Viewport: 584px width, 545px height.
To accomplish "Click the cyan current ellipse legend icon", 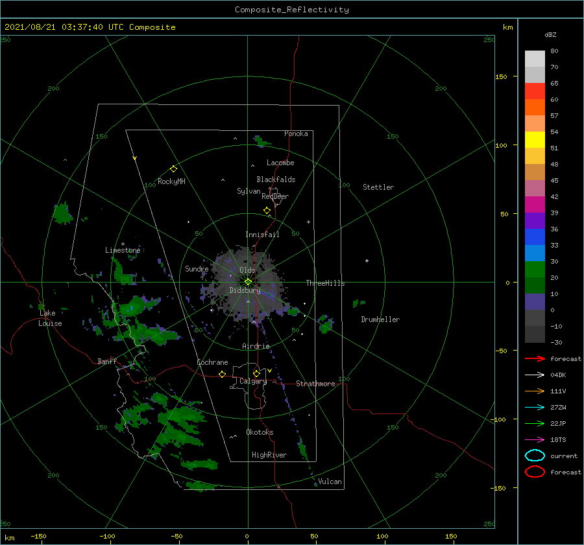I will point(535,456).
